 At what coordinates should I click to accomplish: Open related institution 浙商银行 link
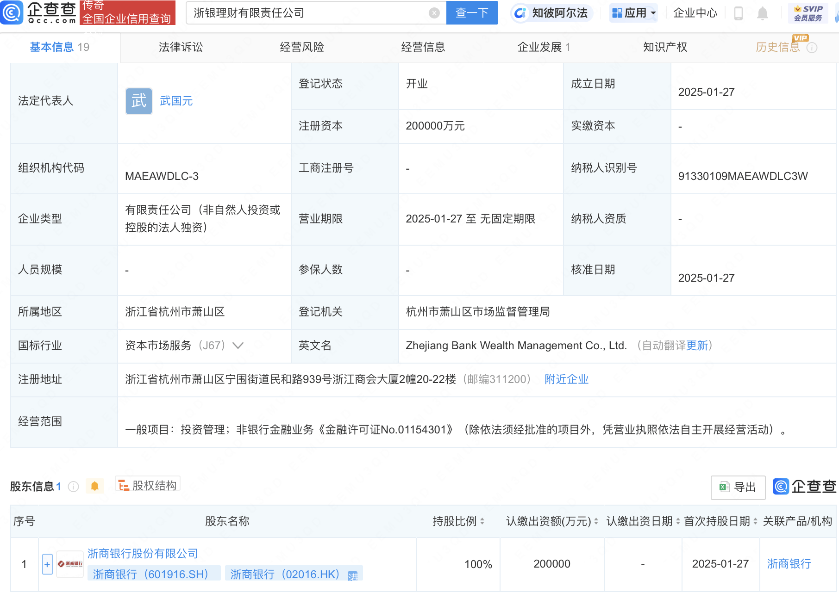[789, 564]
